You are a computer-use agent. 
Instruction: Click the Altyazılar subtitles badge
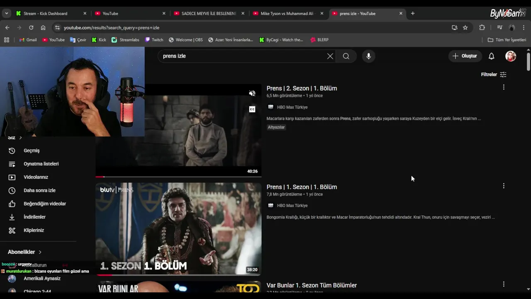276,127
